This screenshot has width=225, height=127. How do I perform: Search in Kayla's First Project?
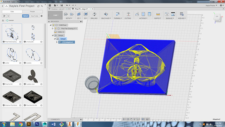point(42,6)
